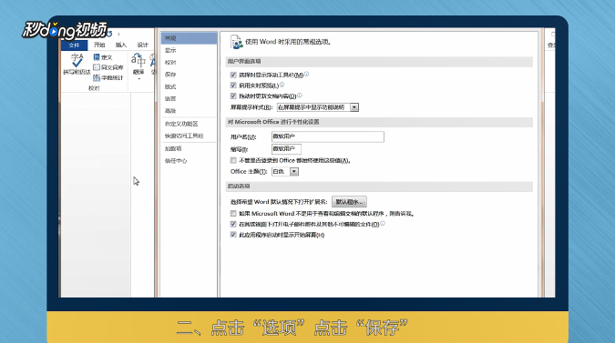The height and width of the screenshot is (343, 615).
Task: Toggle 拖动时更新文档内容(D) checkbox
Action: (x=233, y=96)
